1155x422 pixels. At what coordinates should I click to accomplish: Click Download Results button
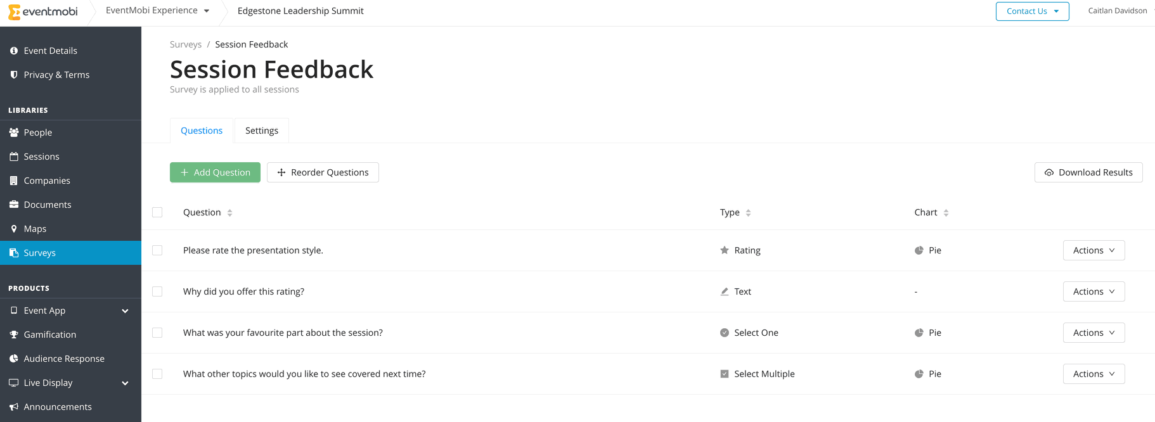pyautogui.click(x=1088, y=172)
